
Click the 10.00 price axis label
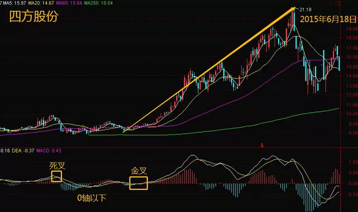[x=352, y=114]
